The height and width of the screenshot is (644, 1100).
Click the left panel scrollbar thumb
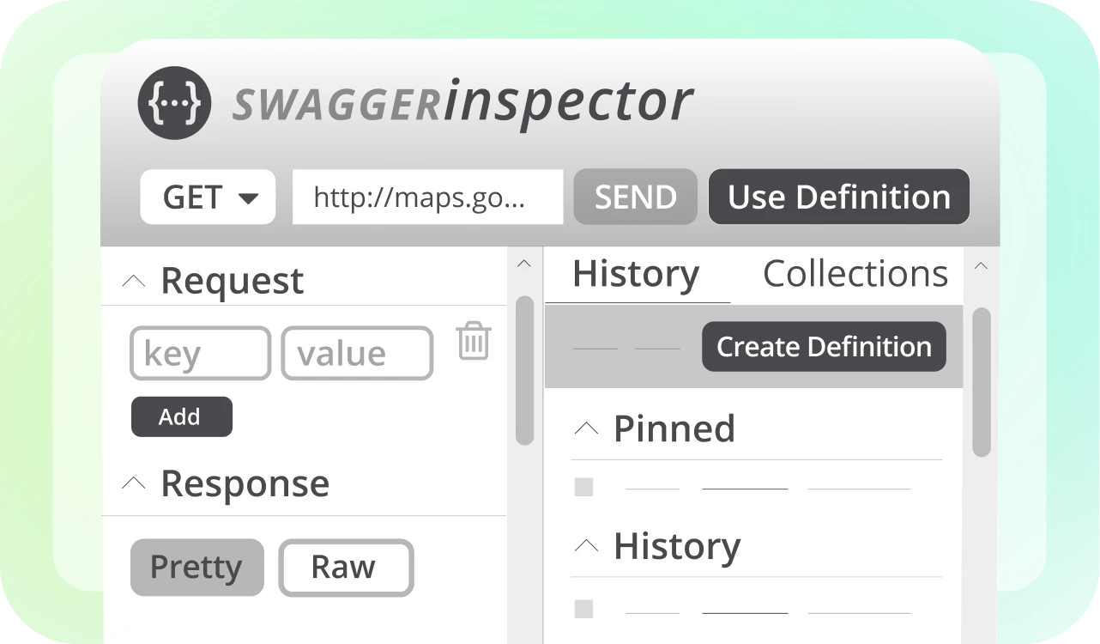pyautogui.click(x=524, y=369)
